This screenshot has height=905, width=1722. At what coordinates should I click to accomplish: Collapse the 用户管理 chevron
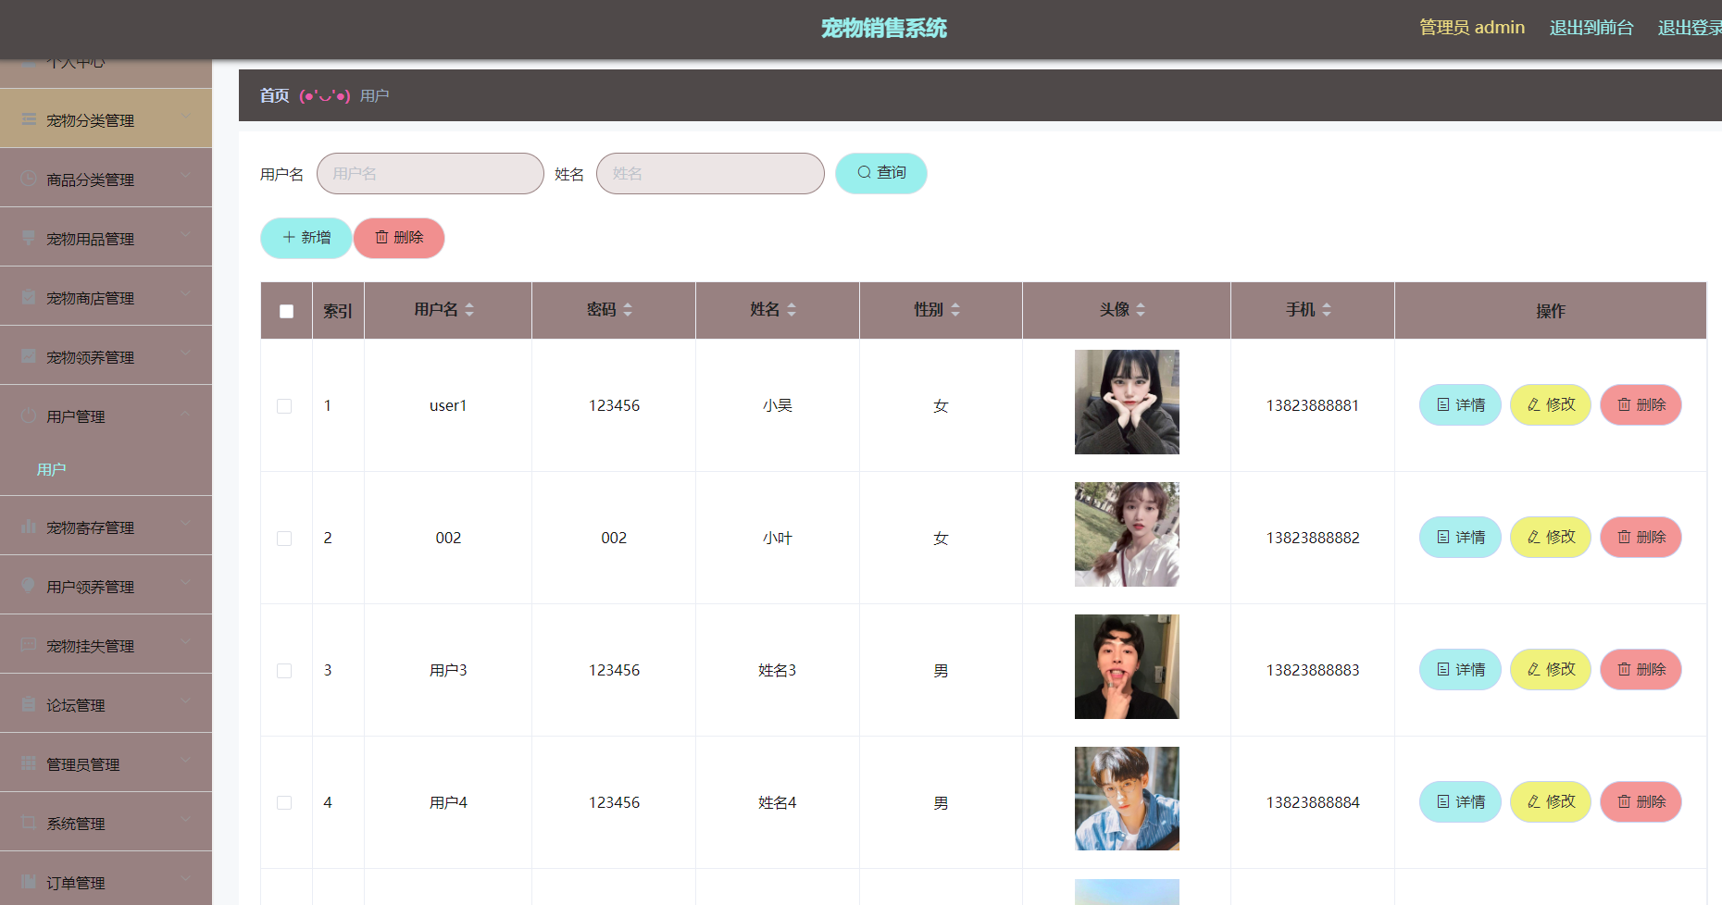click(x=186, y=412)
